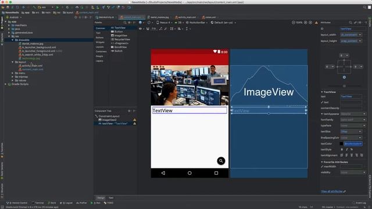Image resolution: width=372 pixels, height=209 pixels.
Task: Select TextView in the phone preview
Action: tap(189, 110)
